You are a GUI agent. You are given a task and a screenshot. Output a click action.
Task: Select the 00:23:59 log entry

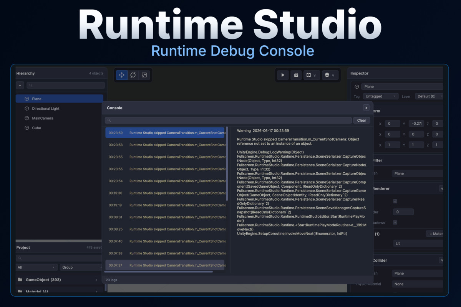pyautogui.click(x=165, y=133)
